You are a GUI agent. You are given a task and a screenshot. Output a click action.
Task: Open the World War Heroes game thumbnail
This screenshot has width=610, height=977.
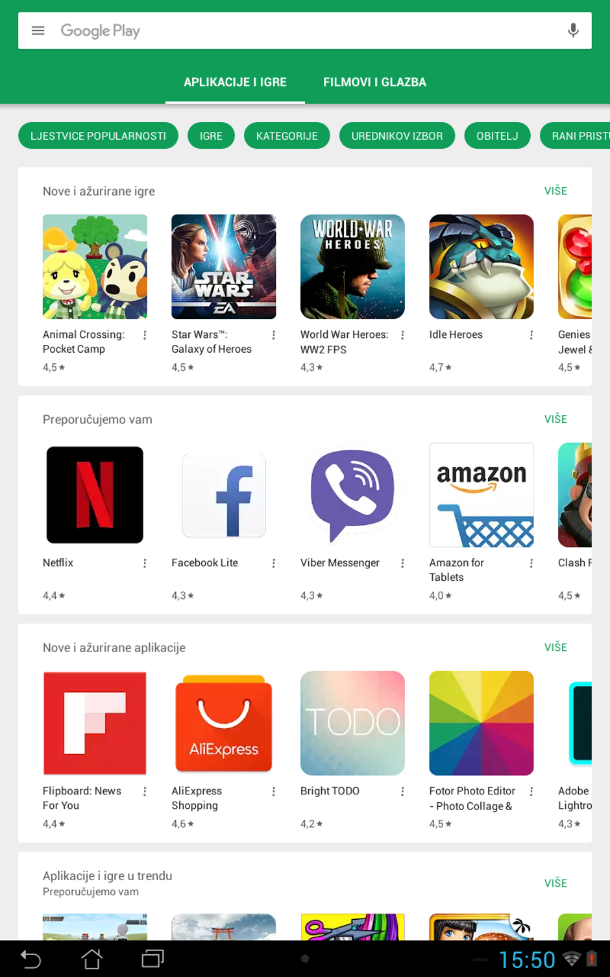[352, 267]
